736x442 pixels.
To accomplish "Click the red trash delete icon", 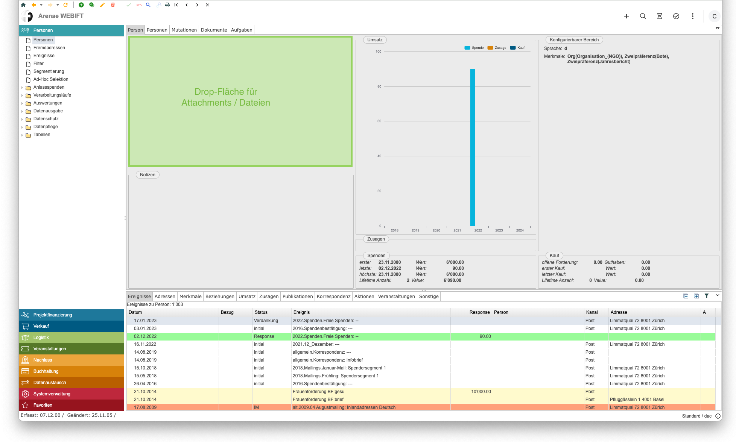I will pyautogui.click(x=113, y=5).
